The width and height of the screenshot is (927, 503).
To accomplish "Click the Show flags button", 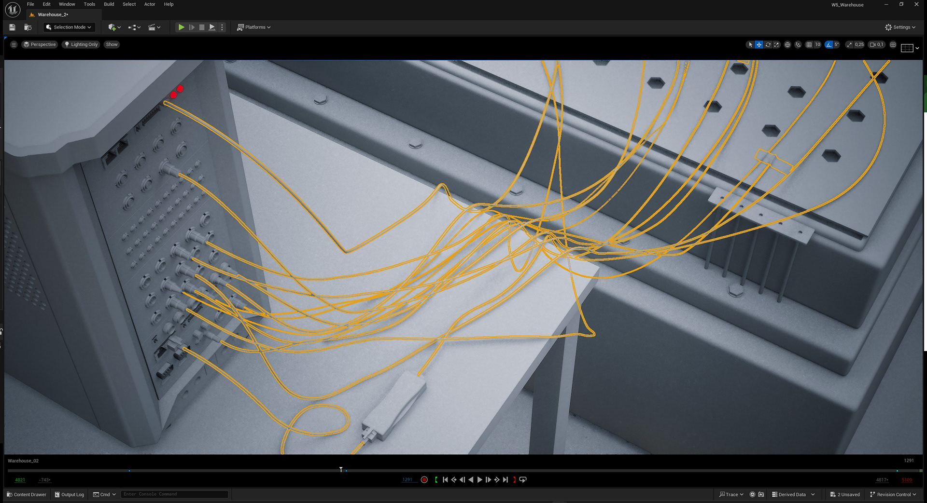I will [112, 44].
